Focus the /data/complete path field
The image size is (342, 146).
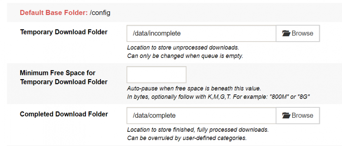[x=201, y=115]
